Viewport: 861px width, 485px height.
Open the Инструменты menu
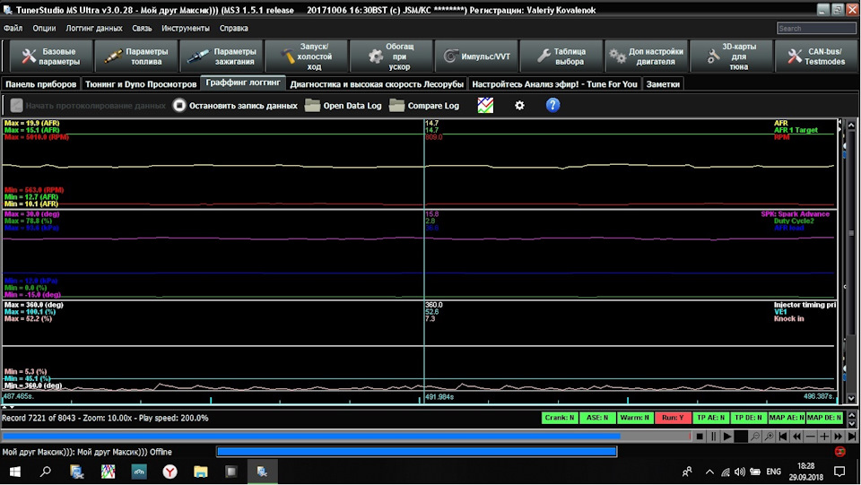coord(186,28)
